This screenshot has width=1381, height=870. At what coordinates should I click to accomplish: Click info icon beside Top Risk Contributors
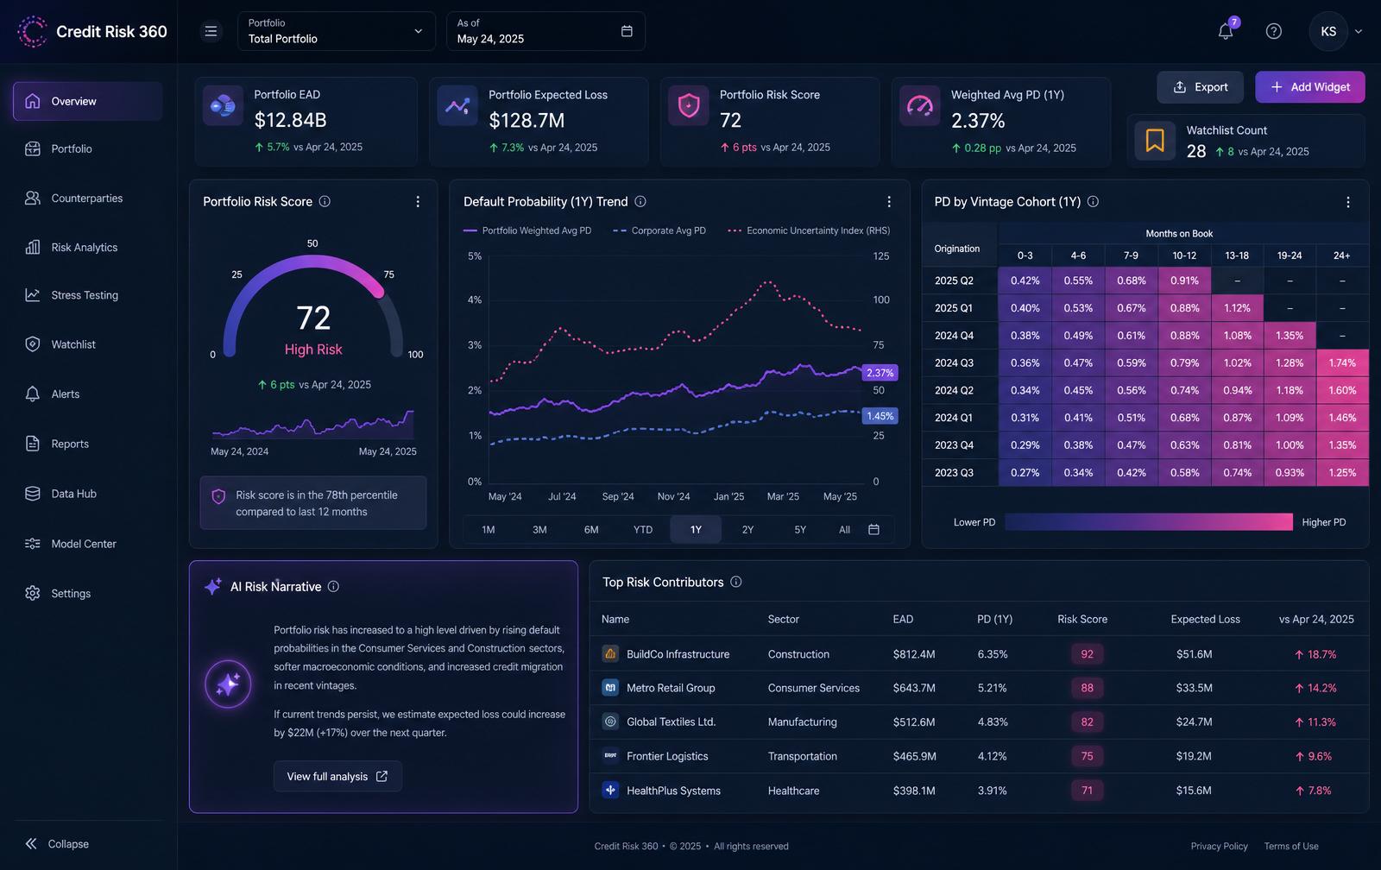736,582
